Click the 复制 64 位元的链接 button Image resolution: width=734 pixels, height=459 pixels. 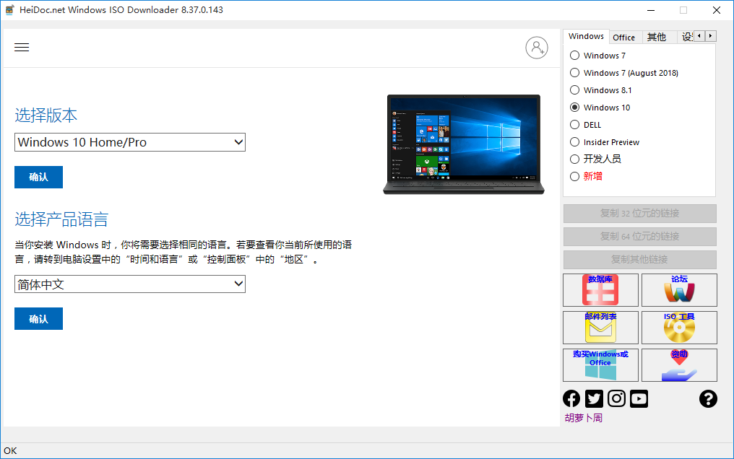640,237
